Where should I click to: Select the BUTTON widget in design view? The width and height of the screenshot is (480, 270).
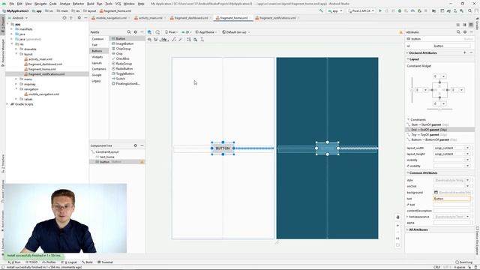[223, 148]
